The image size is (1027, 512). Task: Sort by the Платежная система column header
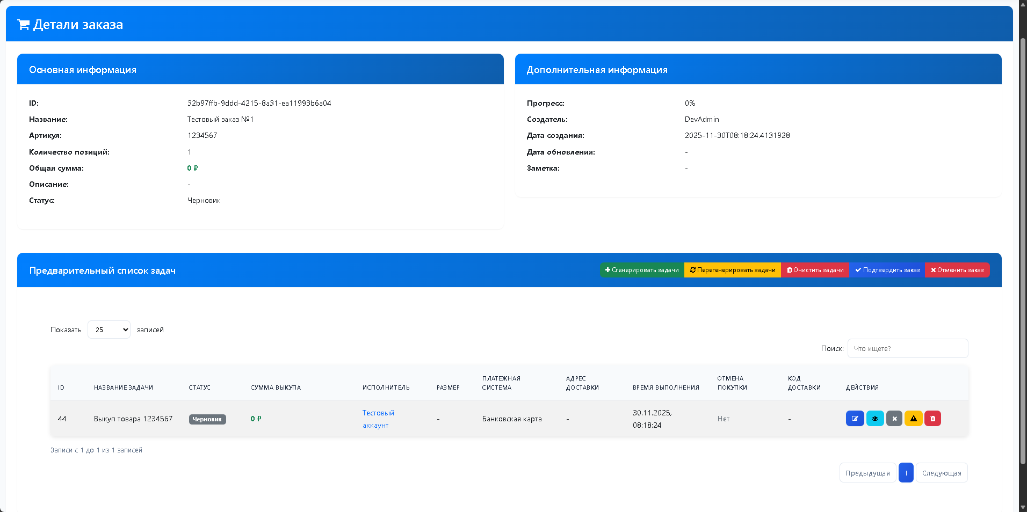point(501,383)
